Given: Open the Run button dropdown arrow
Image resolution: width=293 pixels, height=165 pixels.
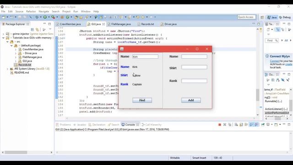Looking at the screenshot, I should pos(49,17).
